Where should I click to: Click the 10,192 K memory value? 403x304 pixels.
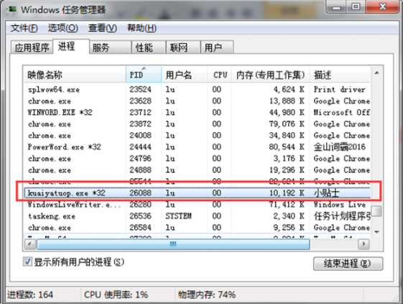pyautogui.click(x=287, y=193)
